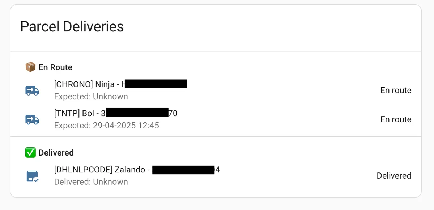Click the Delivered section heading
Viewport: 434px width, 210px height.
click(x=56, y=153)
